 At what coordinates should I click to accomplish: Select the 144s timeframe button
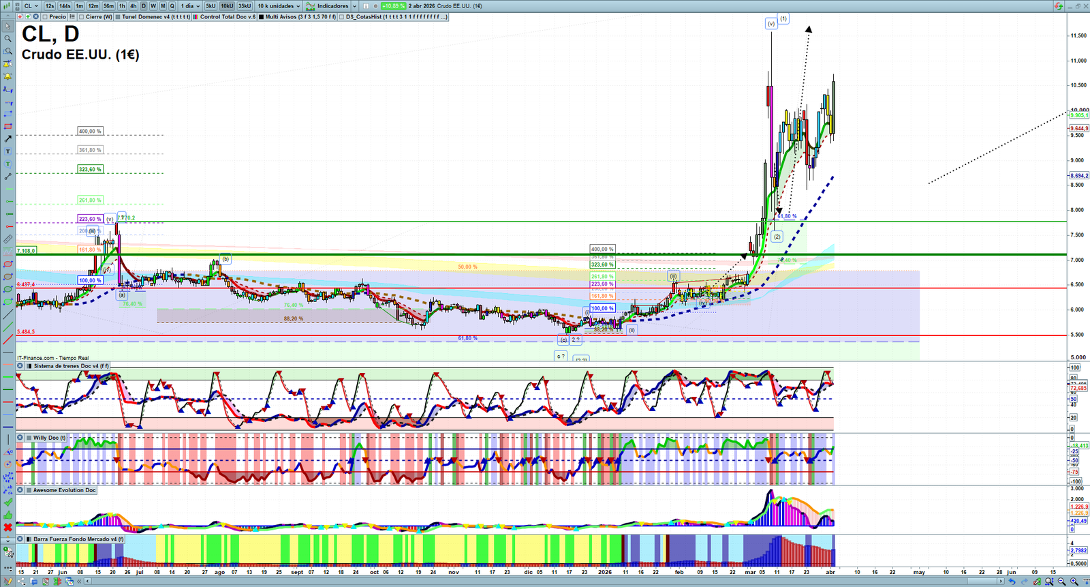tap(65, 6)
